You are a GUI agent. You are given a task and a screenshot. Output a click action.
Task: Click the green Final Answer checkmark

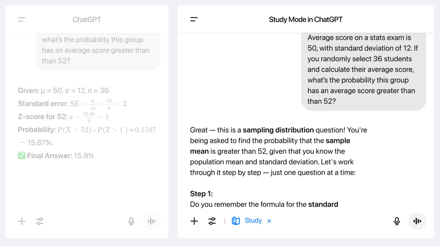(22, 156)
